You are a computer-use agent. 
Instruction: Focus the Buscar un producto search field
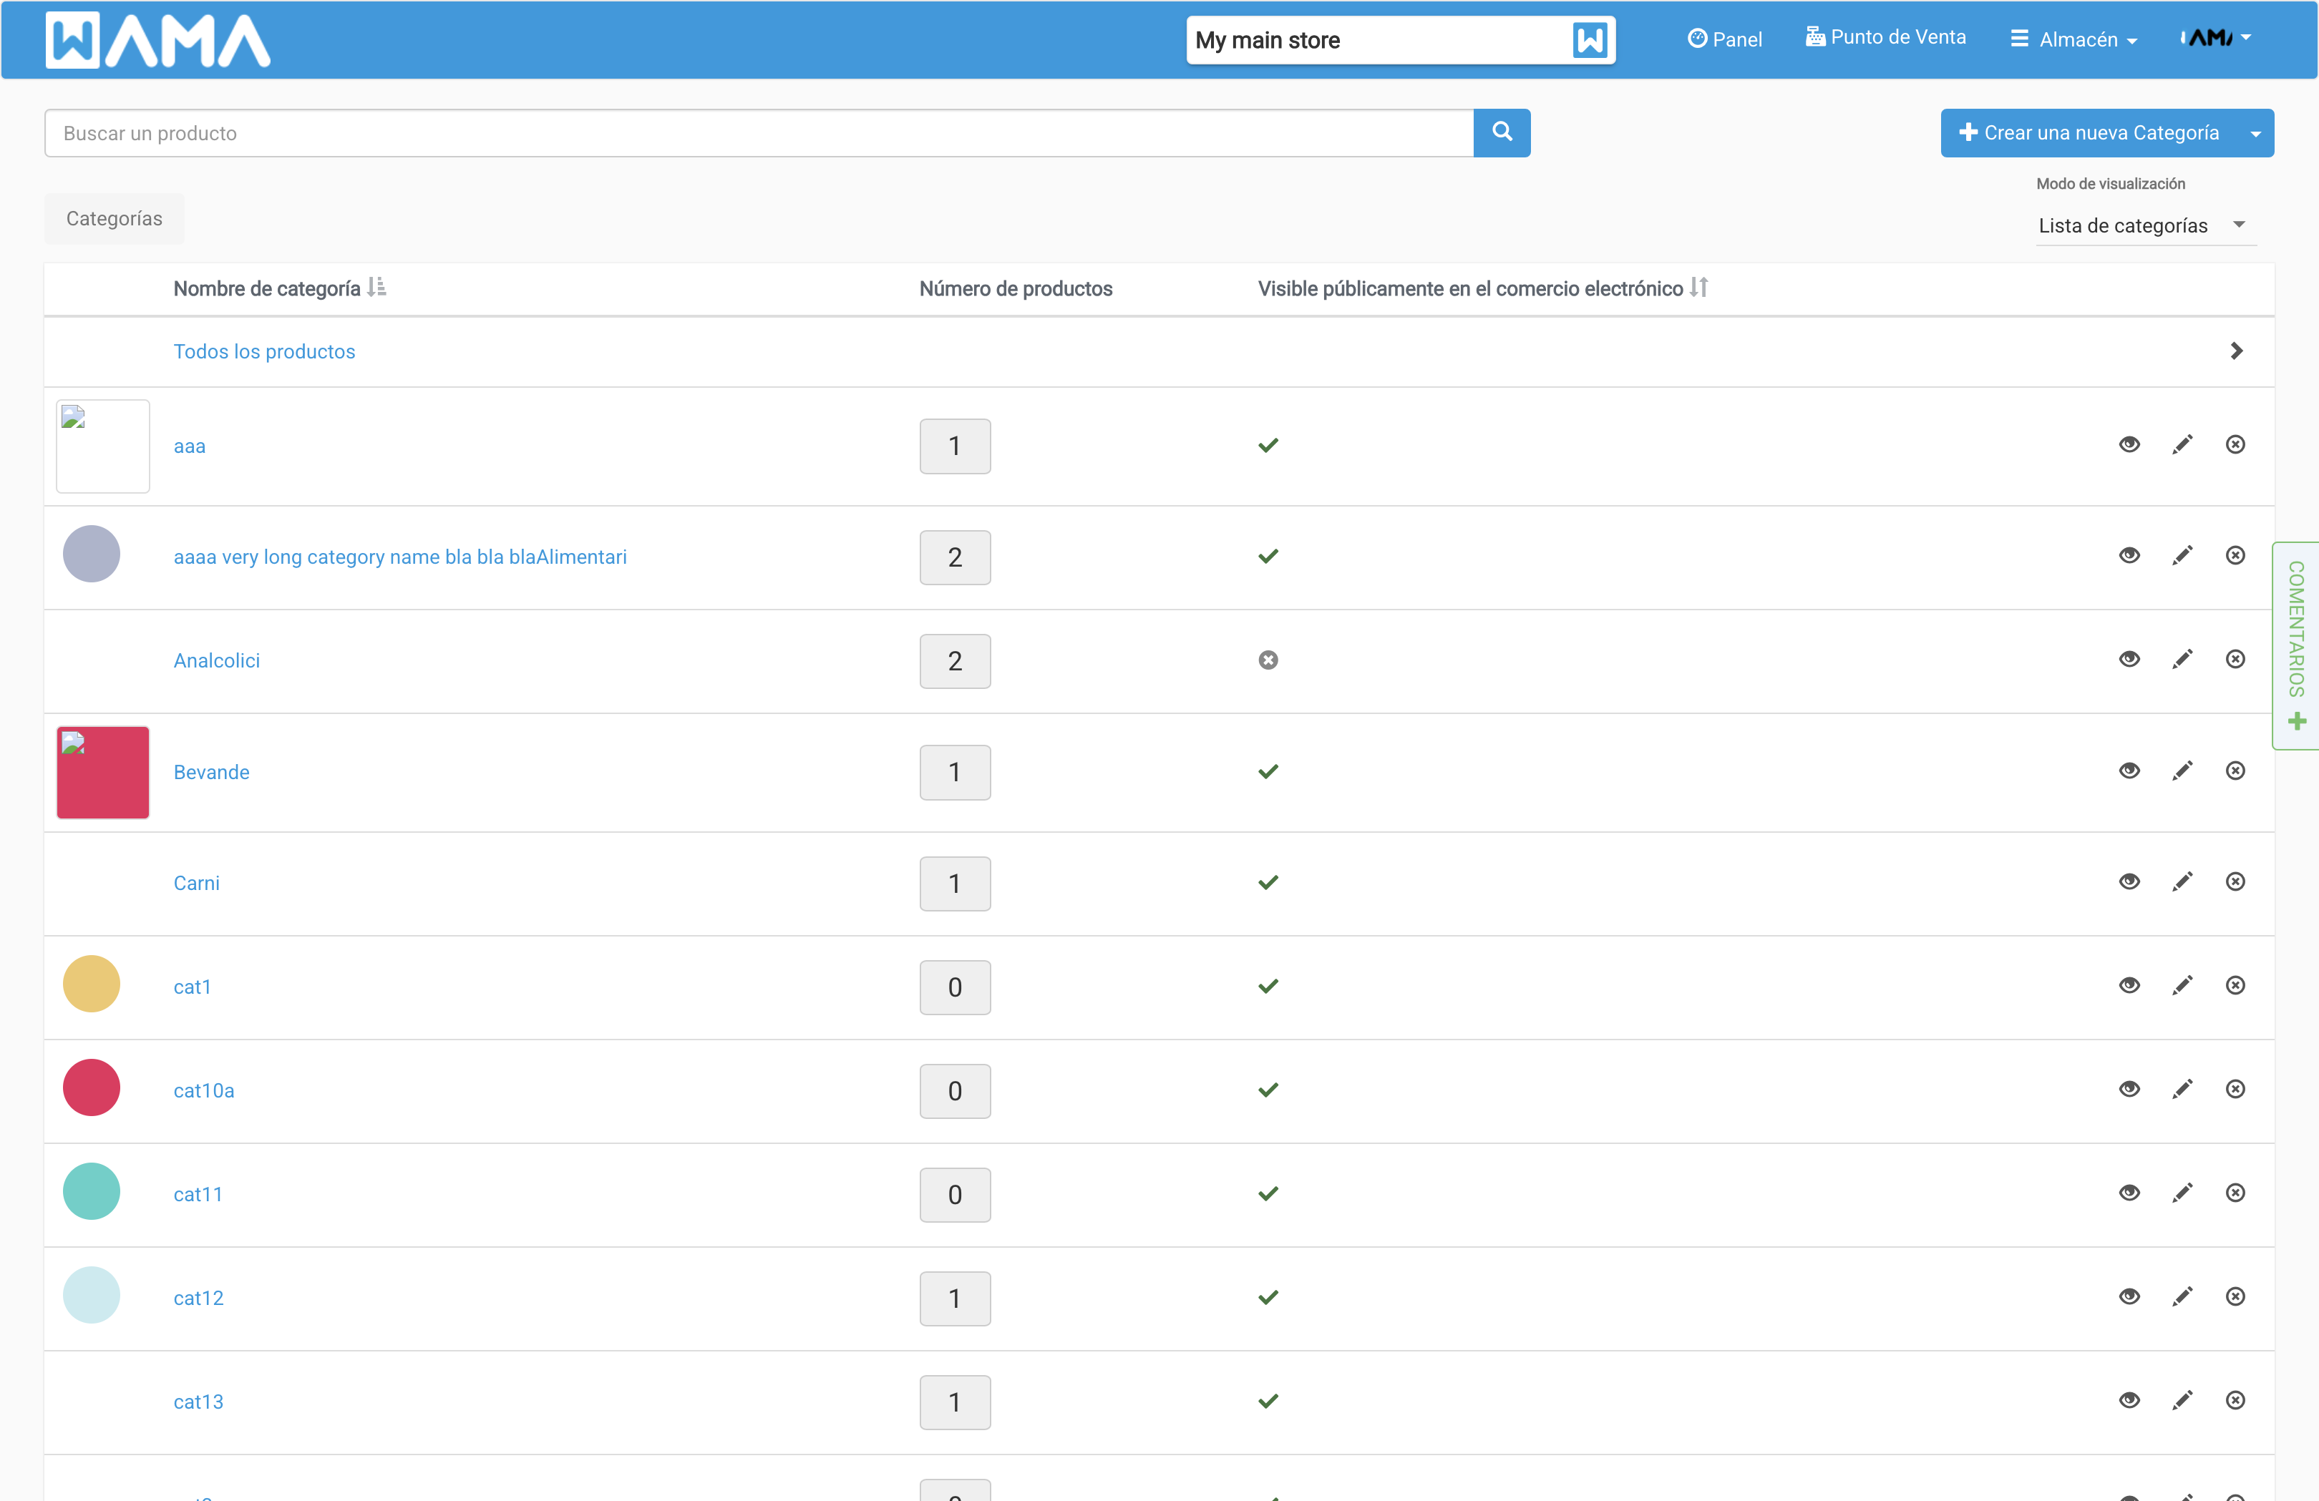(x=758, y=132)
